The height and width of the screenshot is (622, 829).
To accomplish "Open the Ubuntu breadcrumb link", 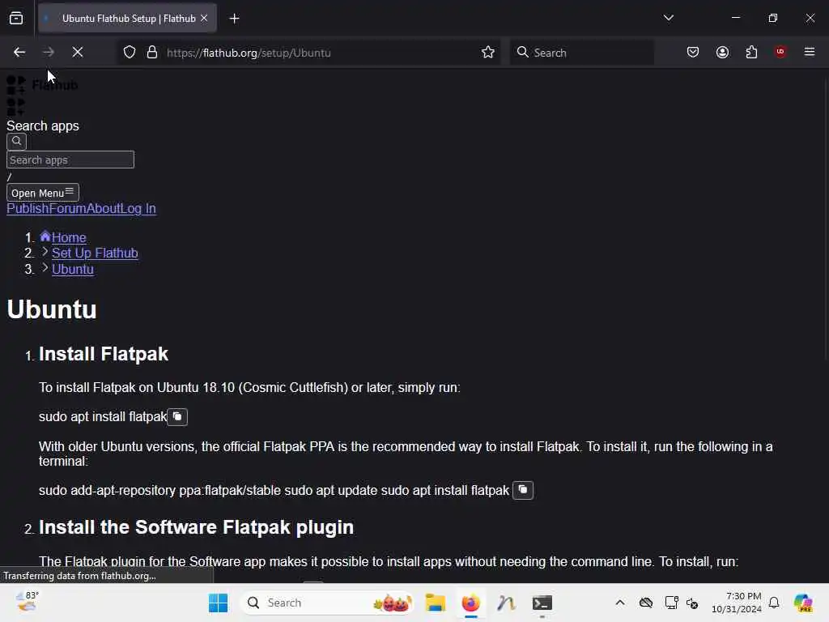I will click(72, 269).
